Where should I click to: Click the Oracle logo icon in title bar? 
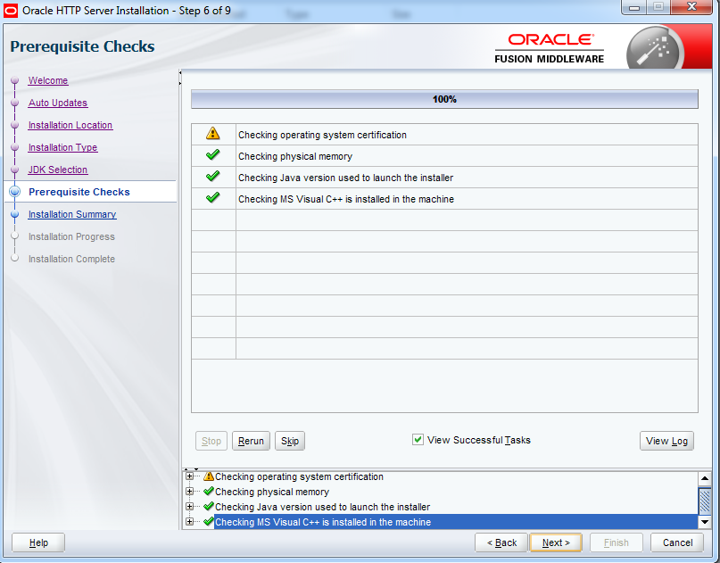tap(11, 11)
